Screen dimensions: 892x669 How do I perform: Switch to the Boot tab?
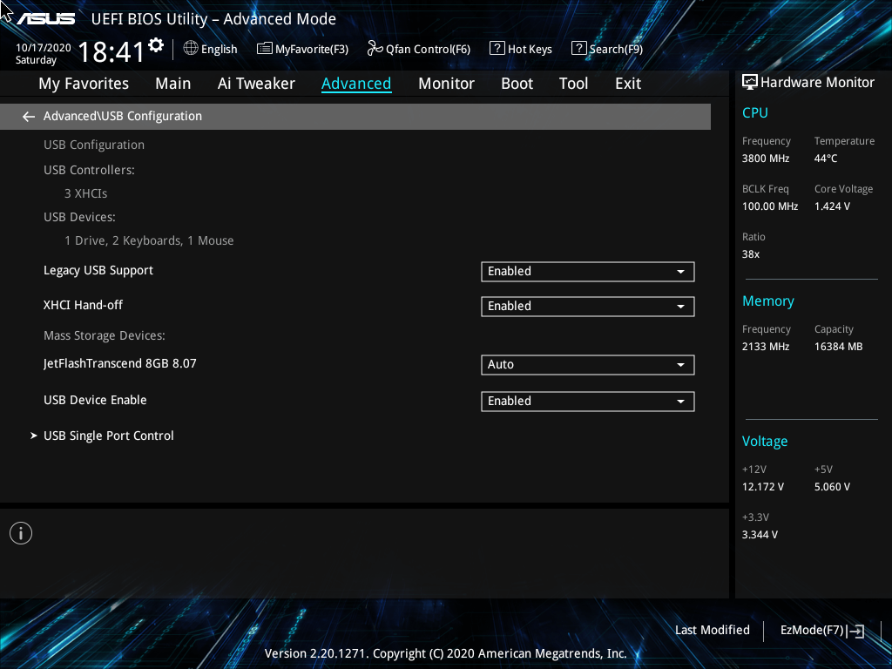(x=517, y=84)
